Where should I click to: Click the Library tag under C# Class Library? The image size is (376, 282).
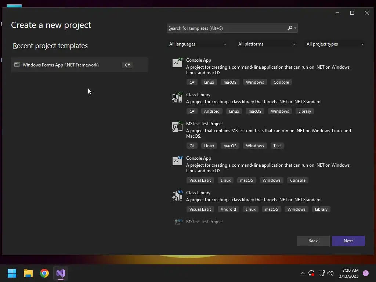[x=304, y=111]
